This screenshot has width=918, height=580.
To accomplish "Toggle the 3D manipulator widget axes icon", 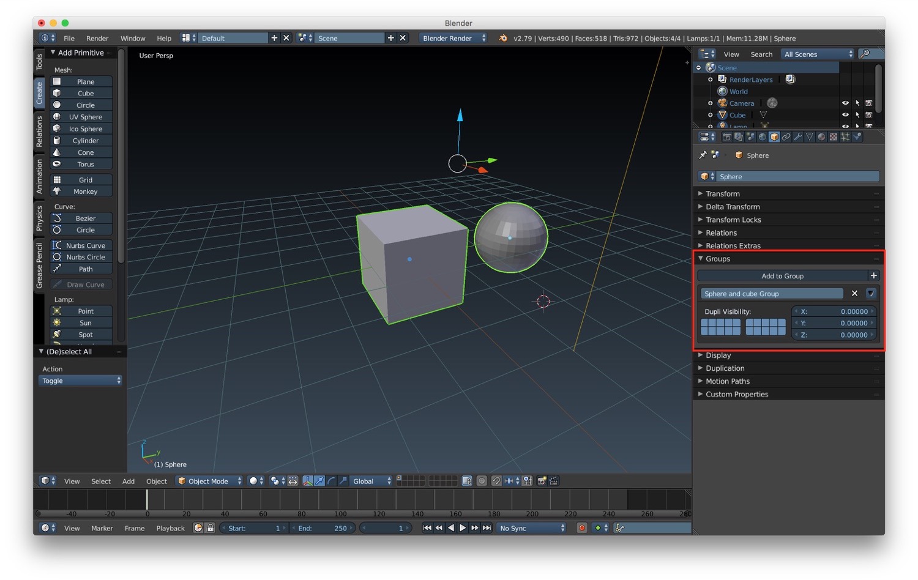I will tap(308, 481).
